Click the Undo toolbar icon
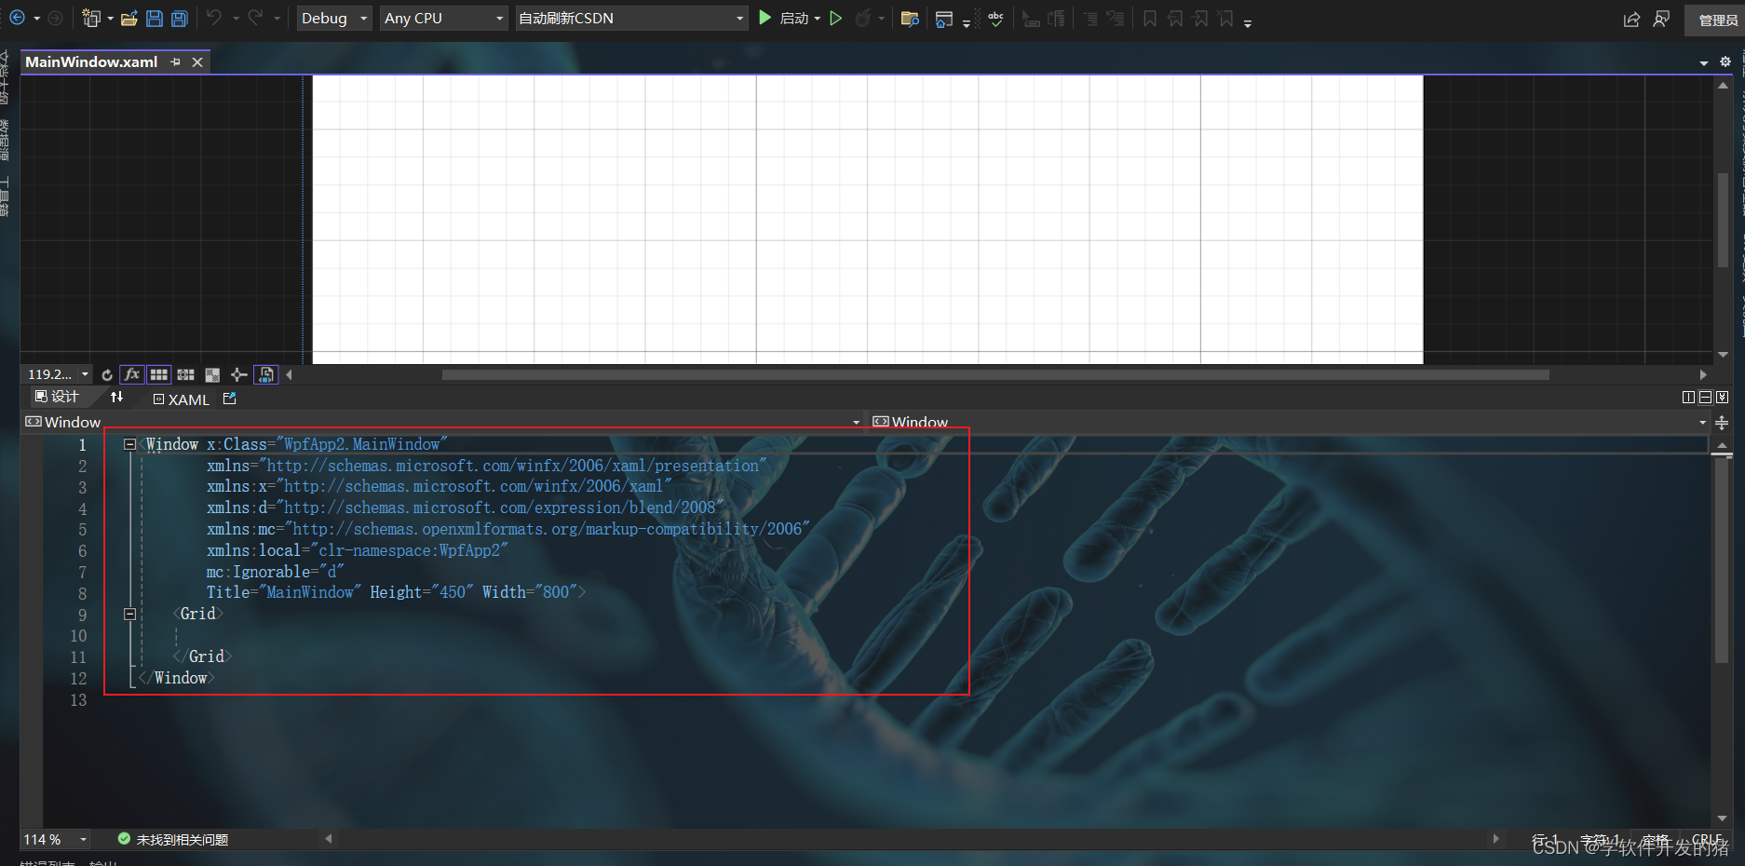Image resolution: width=1745 pixels, height=866 pixels. (x=215, y=18)
